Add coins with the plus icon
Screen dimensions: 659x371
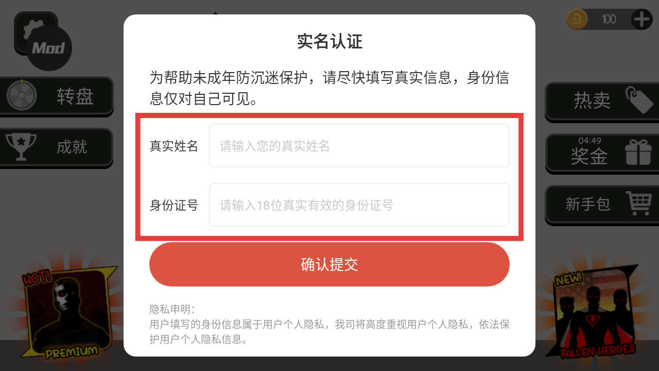click(642, 20)
